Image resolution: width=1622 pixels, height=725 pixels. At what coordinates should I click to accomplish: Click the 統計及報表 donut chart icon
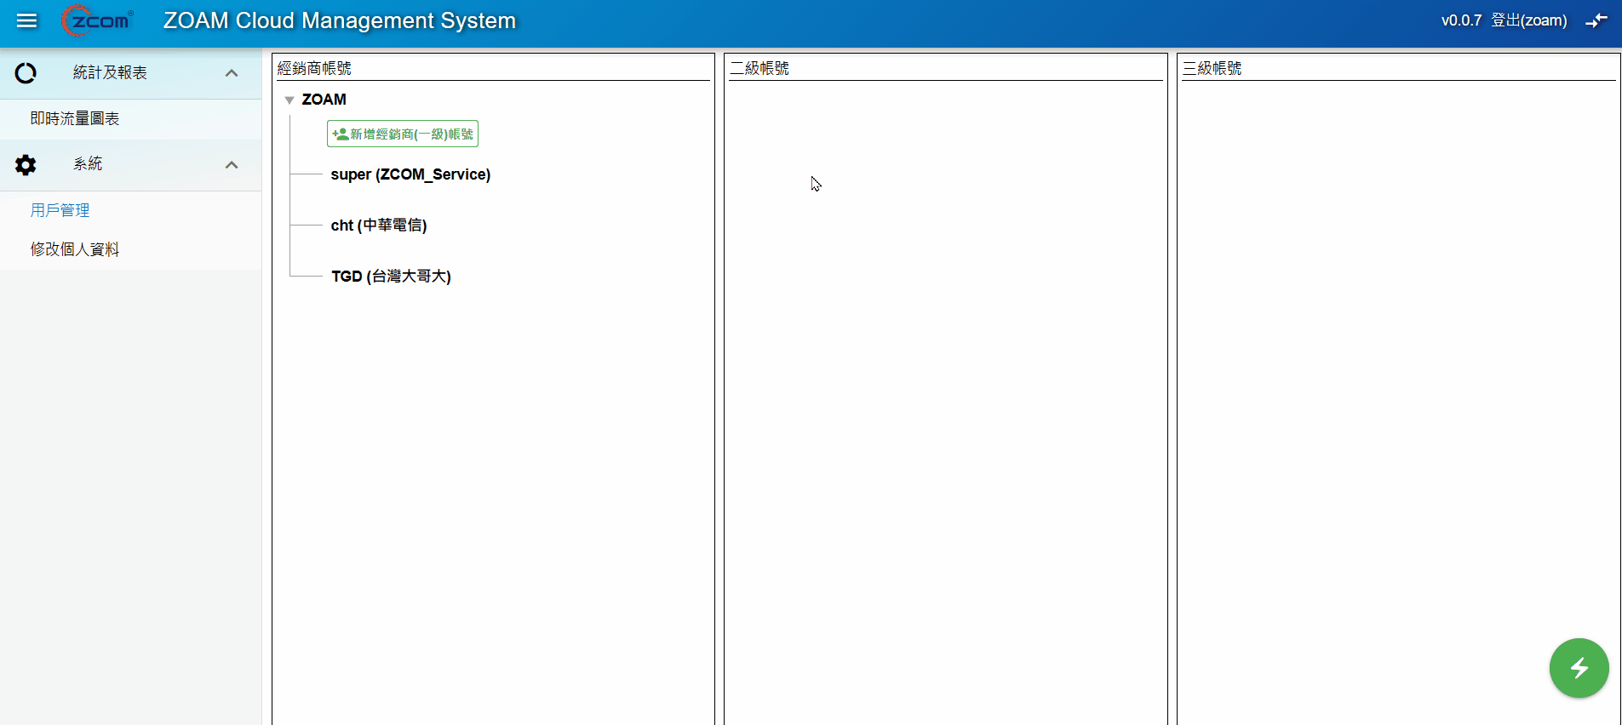[26, 73]
